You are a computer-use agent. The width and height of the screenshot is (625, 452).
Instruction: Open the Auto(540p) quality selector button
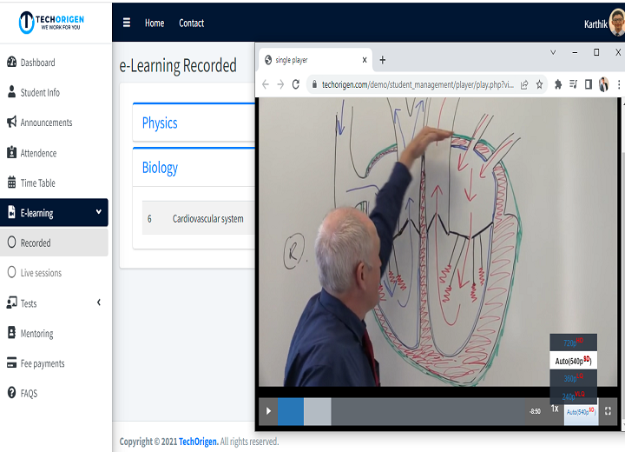580,411
